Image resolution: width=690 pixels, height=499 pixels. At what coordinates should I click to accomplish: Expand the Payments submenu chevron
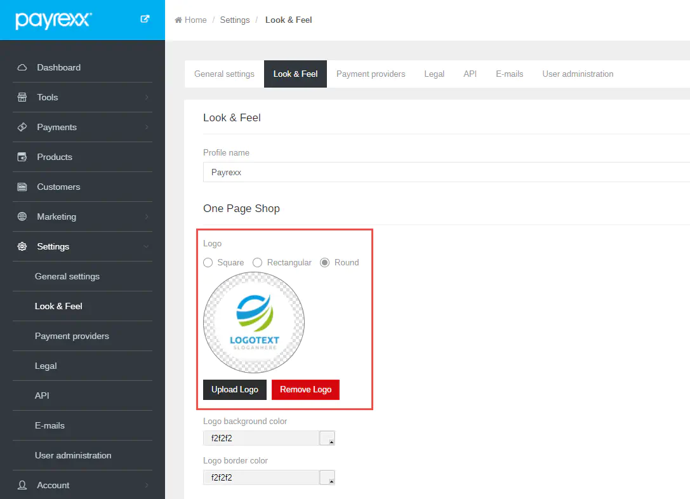point(147,127)
